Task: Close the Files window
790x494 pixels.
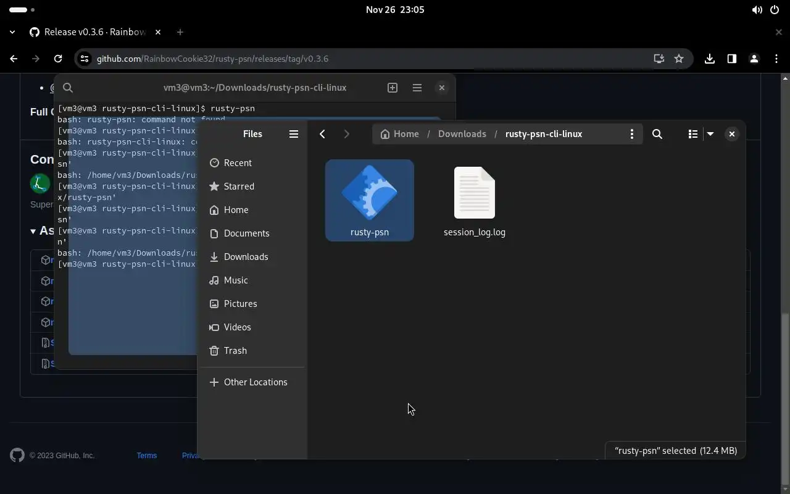Action: pyautogui.click(x=732, y=134)
